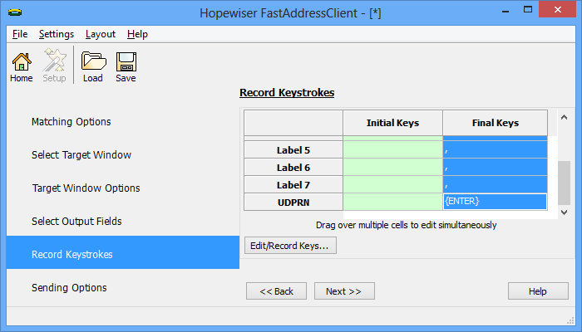Click Initial Keys cell for Label 5
Screen dimensions: 582x332
[392, 150]
